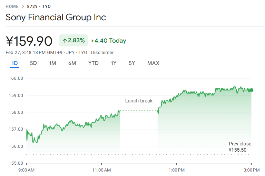Screen dimensions: 265x176
Task: Click the +4.40 Today change text
Action: tap(108, 41)
